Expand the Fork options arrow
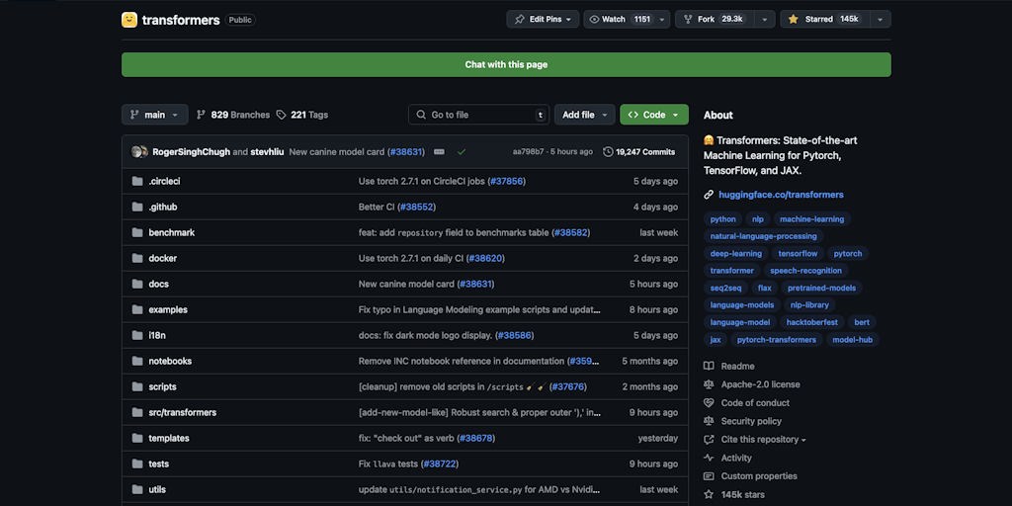 764,20
